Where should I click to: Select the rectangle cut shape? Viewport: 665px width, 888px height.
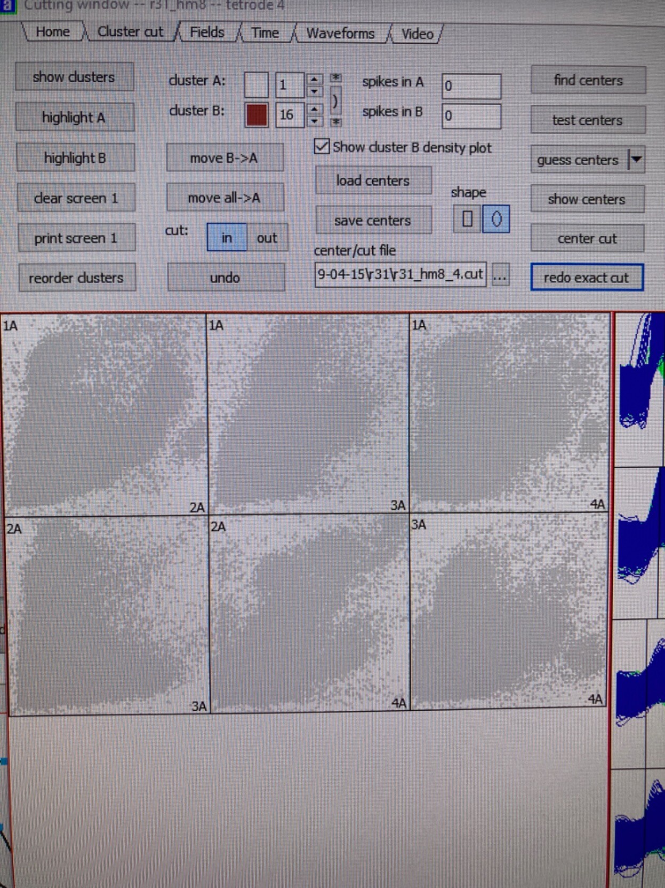pyautogui.click(x=467, y=219)
